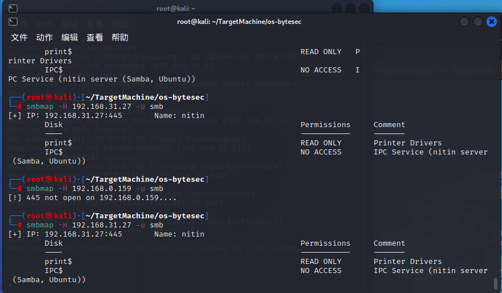The image size is (502, 293).
Task: Click terminal icon in background root@kali window
Action: pyautogui.click(x=13, y=9)
